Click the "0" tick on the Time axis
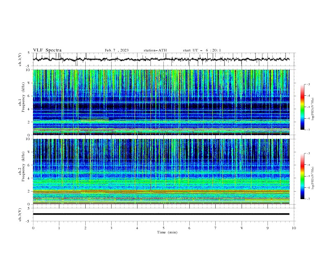 pos(33,228)
